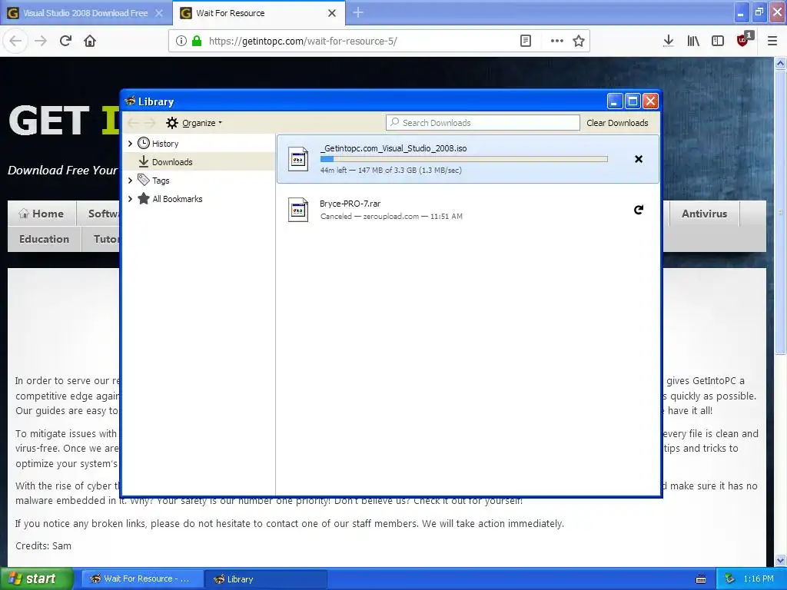Toggle Firefox sidebars icon

coord(718,41)
